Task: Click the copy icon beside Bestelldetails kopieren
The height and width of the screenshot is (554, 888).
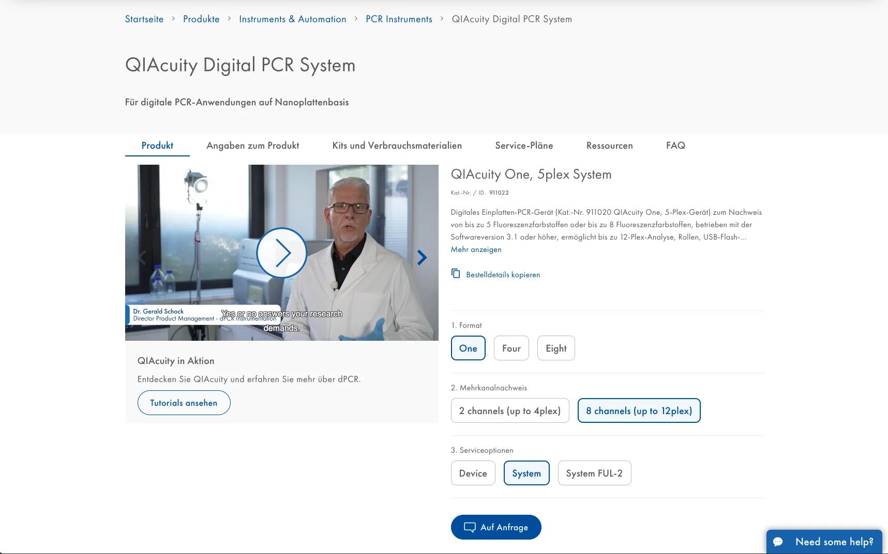Action: click(x=456, y=273)
